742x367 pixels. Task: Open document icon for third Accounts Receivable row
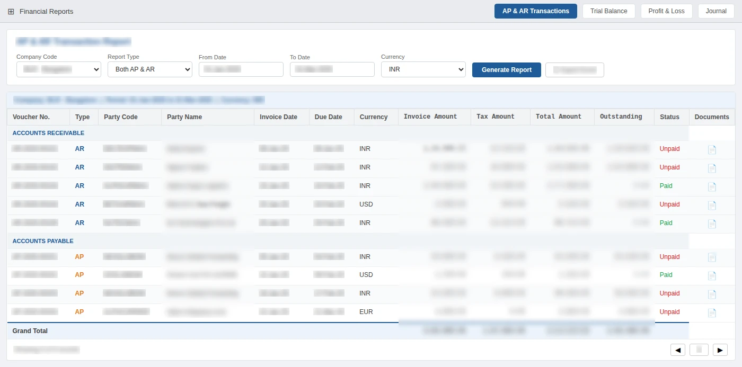tap(712, 187)
